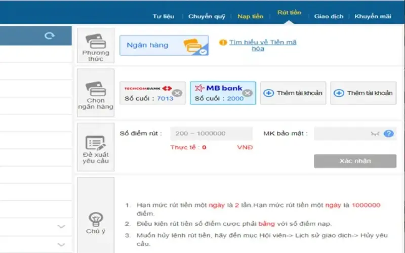Toggle password visibility eye icon

pos(375,134)
